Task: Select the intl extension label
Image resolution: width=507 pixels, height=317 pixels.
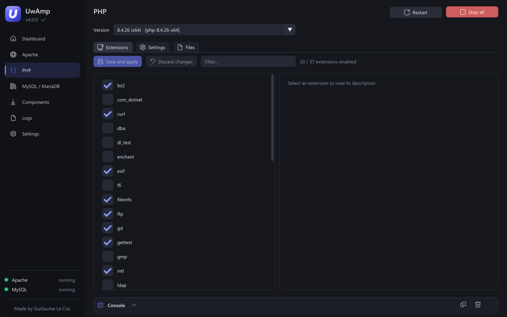Action: click(120, 271)
